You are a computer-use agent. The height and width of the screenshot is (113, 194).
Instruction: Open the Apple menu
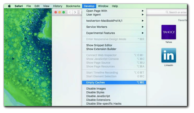pyautogui.click(x=9, y=6)
